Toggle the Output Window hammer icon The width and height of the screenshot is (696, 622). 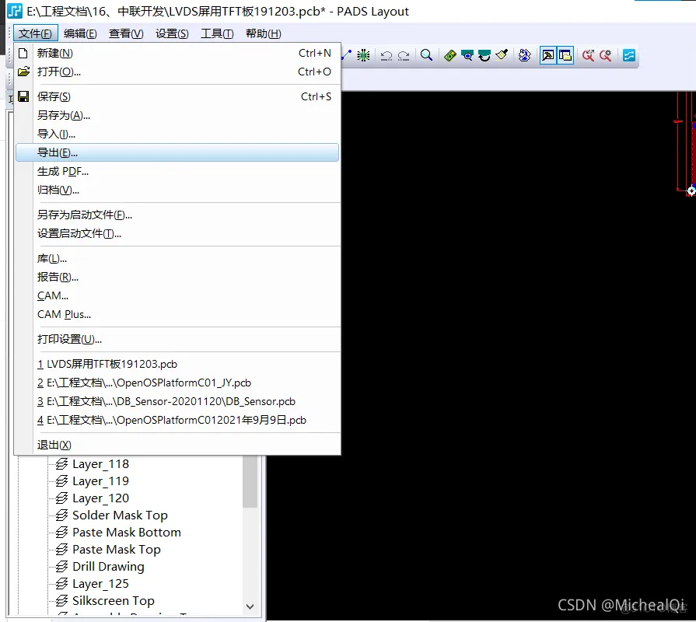[548, 55]
